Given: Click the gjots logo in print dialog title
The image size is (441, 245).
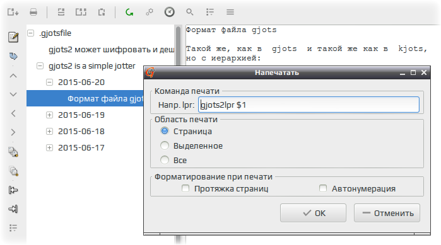Looking at the screenshot, I should [150, 72].
